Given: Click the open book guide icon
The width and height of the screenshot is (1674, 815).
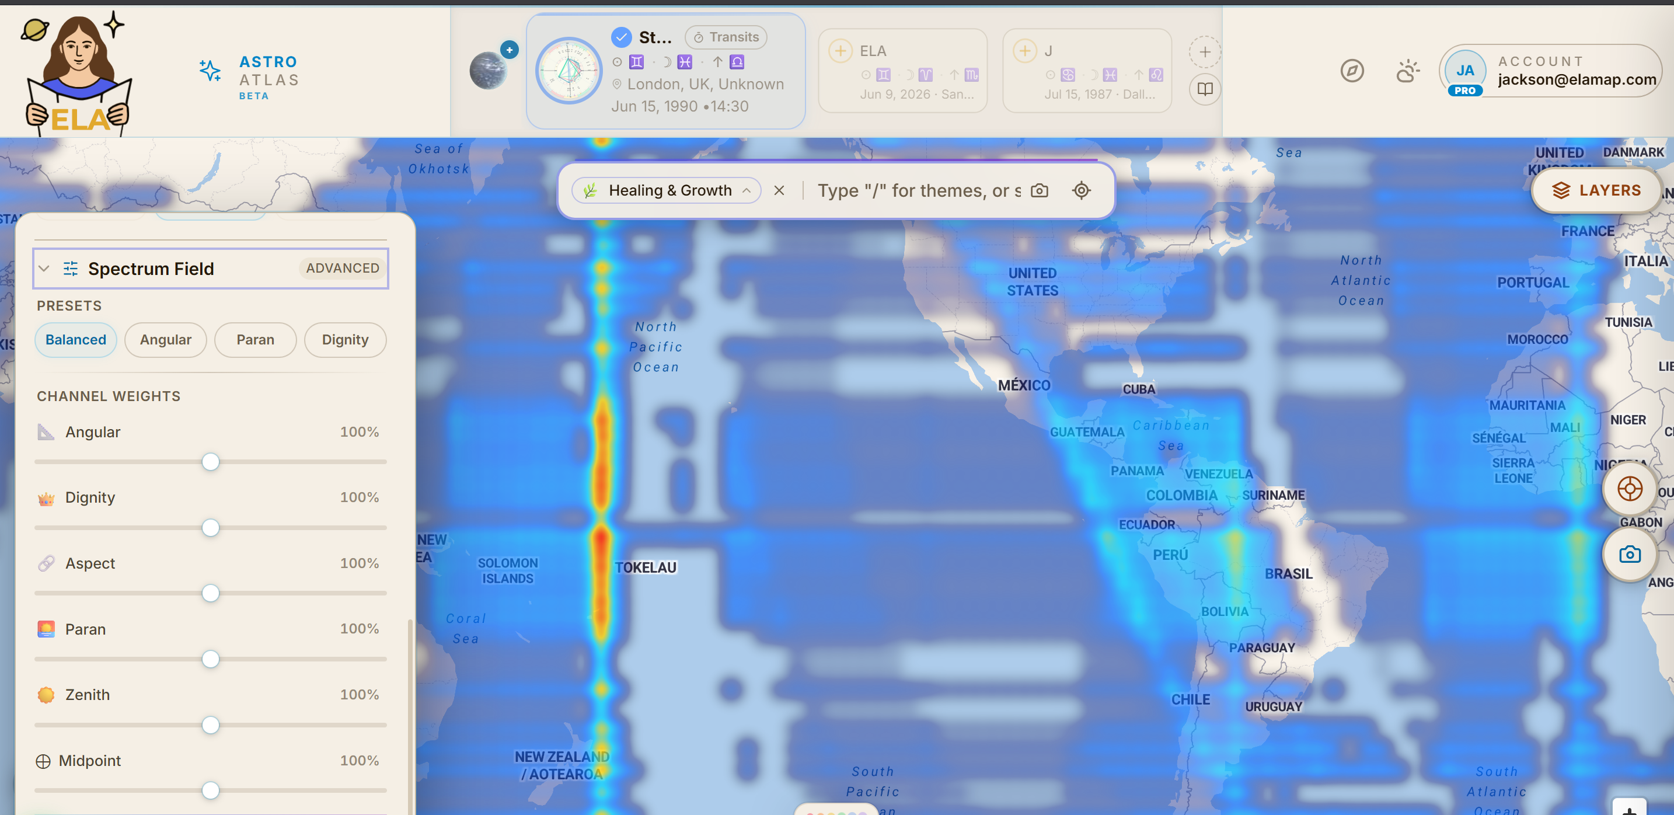Looking at the screenshot, I should (1205, 89).
